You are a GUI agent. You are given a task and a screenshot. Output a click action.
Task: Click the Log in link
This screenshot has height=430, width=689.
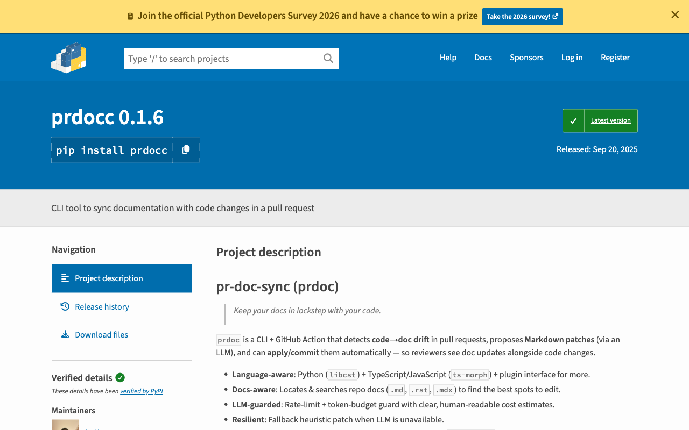point(572,58)
